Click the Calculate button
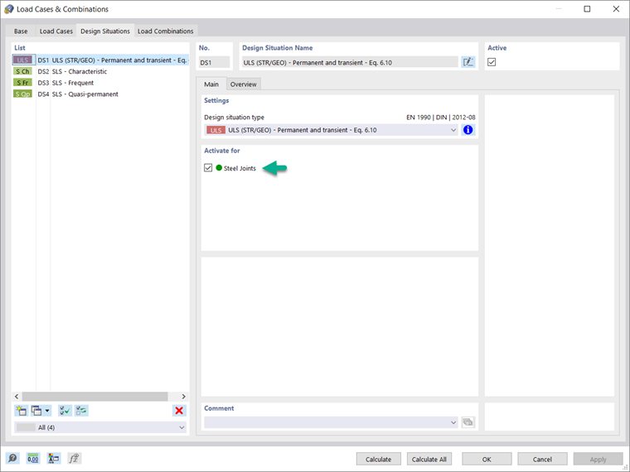 point(379,459)
